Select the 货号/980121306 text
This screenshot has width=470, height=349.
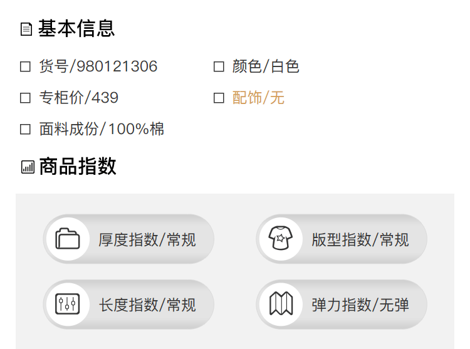click(98, 66)
